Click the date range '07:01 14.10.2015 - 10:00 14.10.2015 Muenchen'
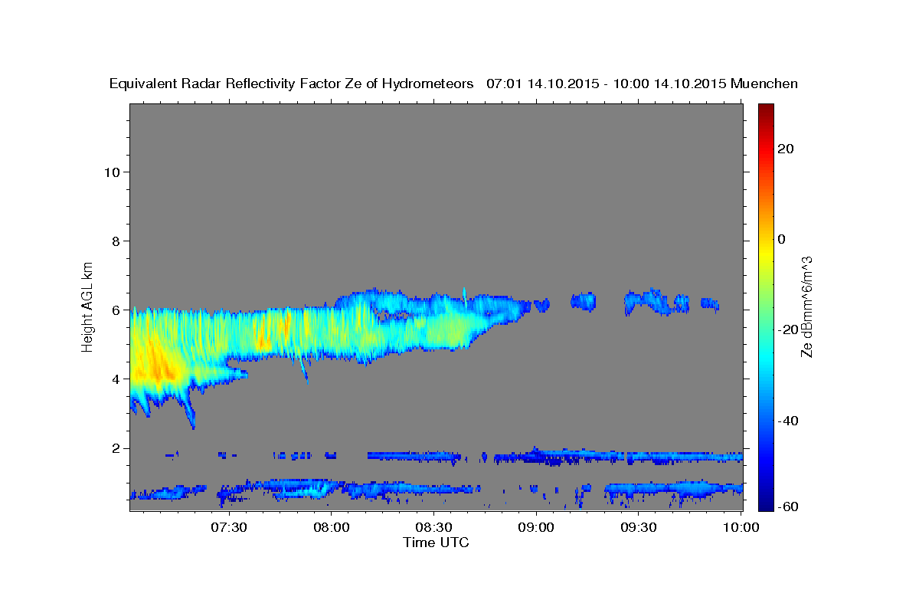919x613 pixels. (643, 84)
